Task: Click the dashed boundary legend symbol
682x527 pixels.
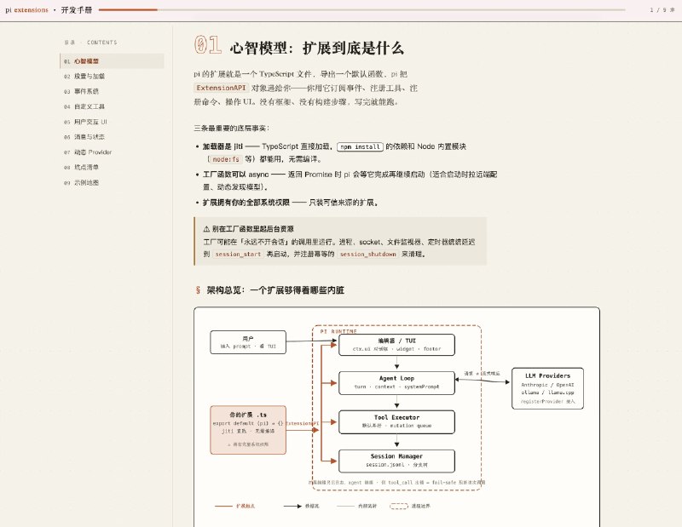Action: click(x=398, y=506)
